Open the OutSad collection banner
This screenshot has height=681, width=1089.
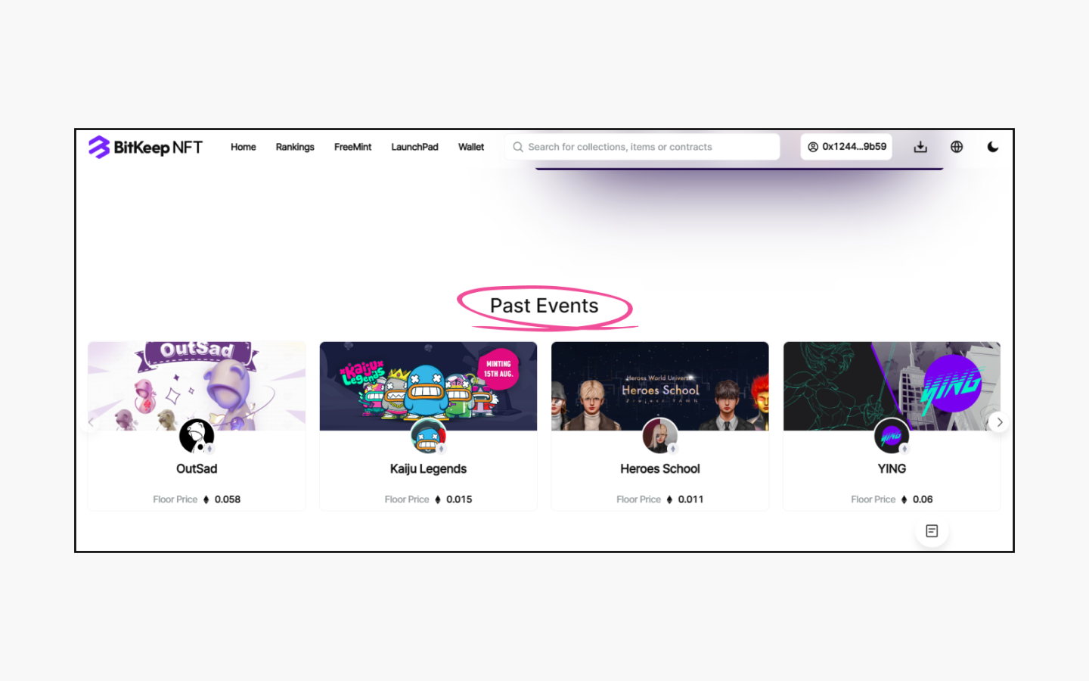click(197, 386)
